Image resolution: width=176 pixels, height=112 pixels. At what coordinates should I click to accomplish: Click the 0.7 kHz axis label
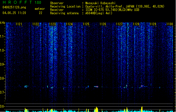click(2, 92)
